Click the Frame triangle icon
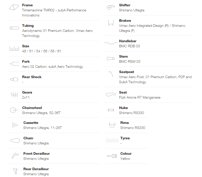 pos(14,8)
